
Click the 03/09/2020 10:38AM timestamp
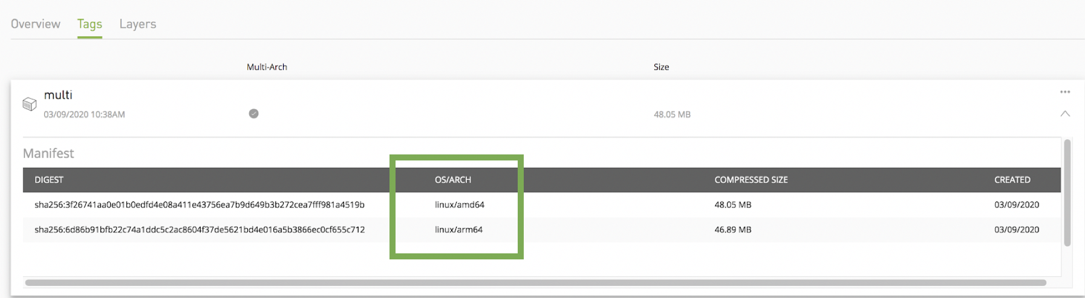point(84,115)
